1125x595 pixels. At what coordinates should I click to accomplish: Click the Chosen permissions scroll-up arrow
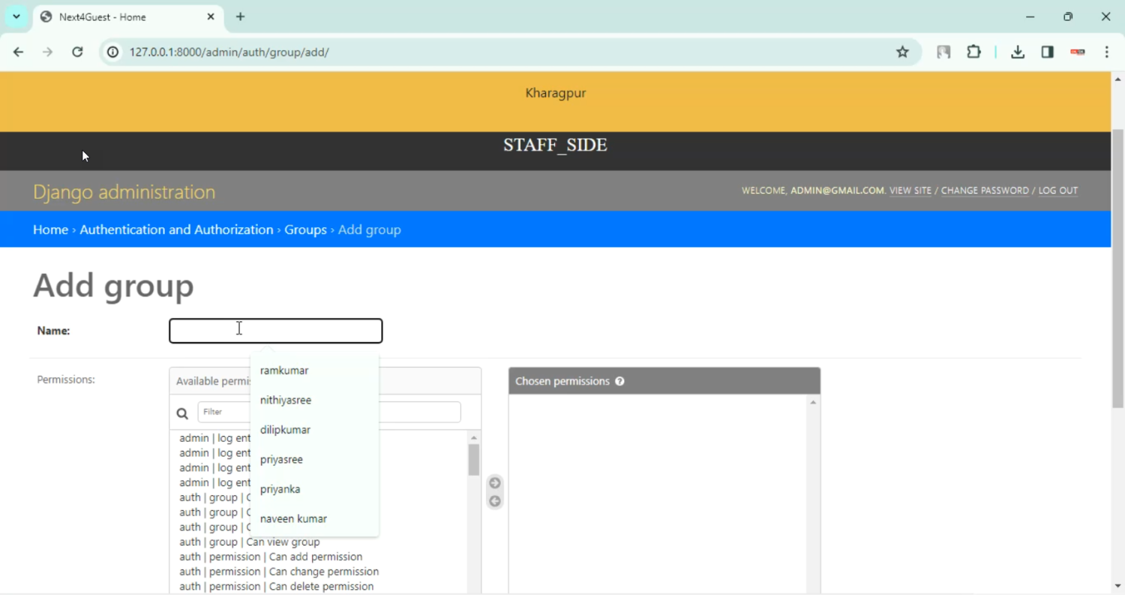(x=813, y=402)
